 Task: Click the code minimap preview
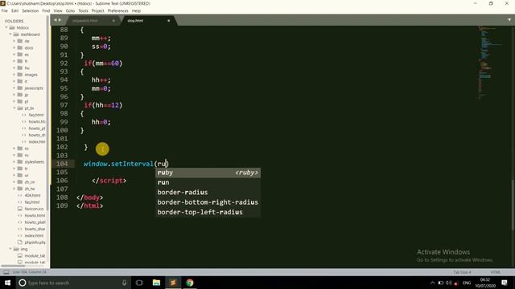point(489,63)
